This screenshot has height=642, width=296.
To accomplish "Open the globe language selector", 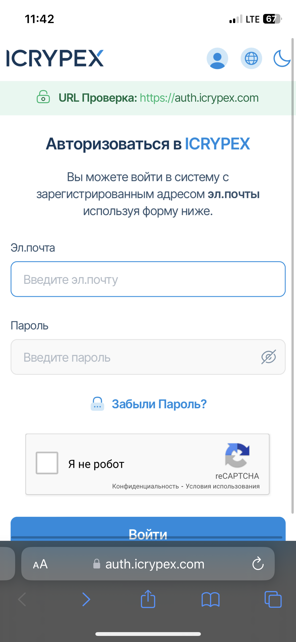I will pos(251,58).
